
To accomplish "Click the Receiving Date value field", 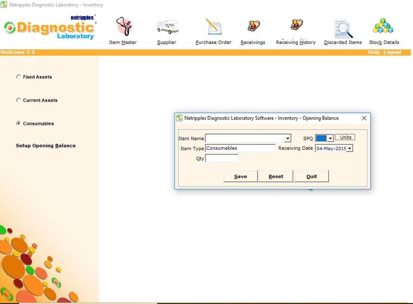I will click(x=331, y=148).
